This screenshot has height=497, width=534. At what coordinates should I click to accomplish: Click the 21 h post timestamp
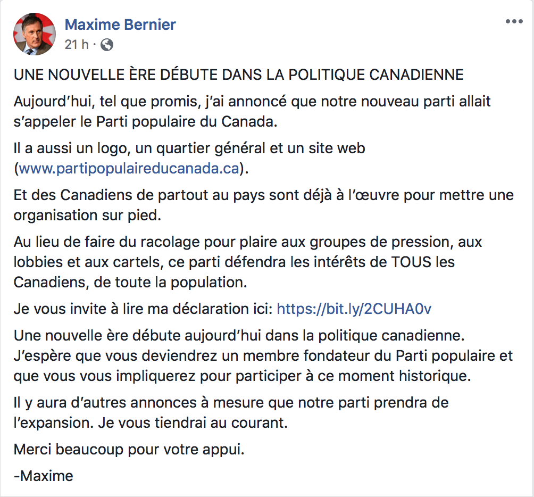point(77,45)
